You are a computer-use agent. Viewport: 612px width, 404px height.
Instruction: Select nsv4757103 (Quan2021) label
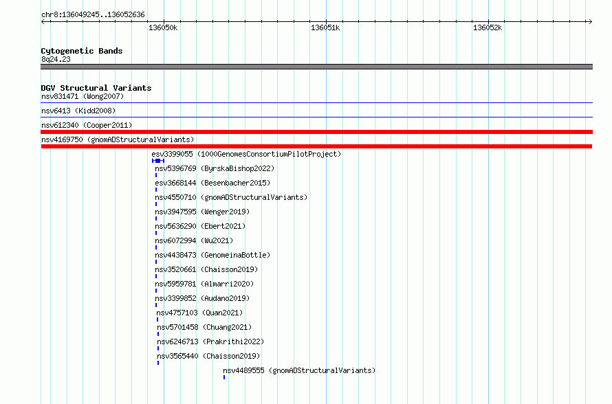[199, 313]
